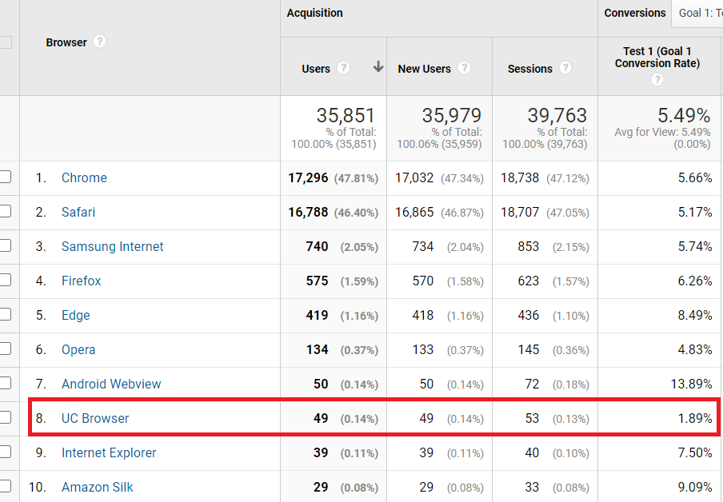The image size is (723, 502).
Task: Sort by the Users column header
Action: pyautogui.click(x=316, y=69)
